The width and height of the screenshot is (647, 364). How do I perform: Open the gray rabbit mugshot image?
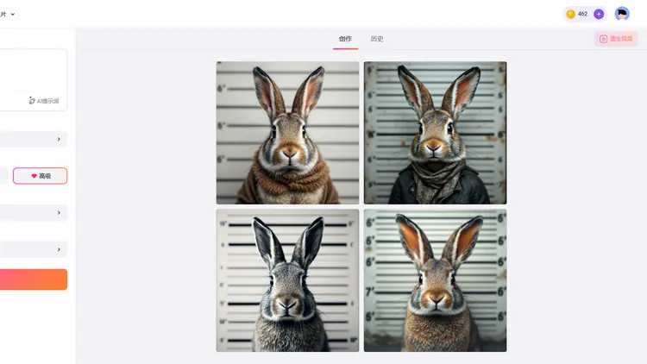[287, 280]
